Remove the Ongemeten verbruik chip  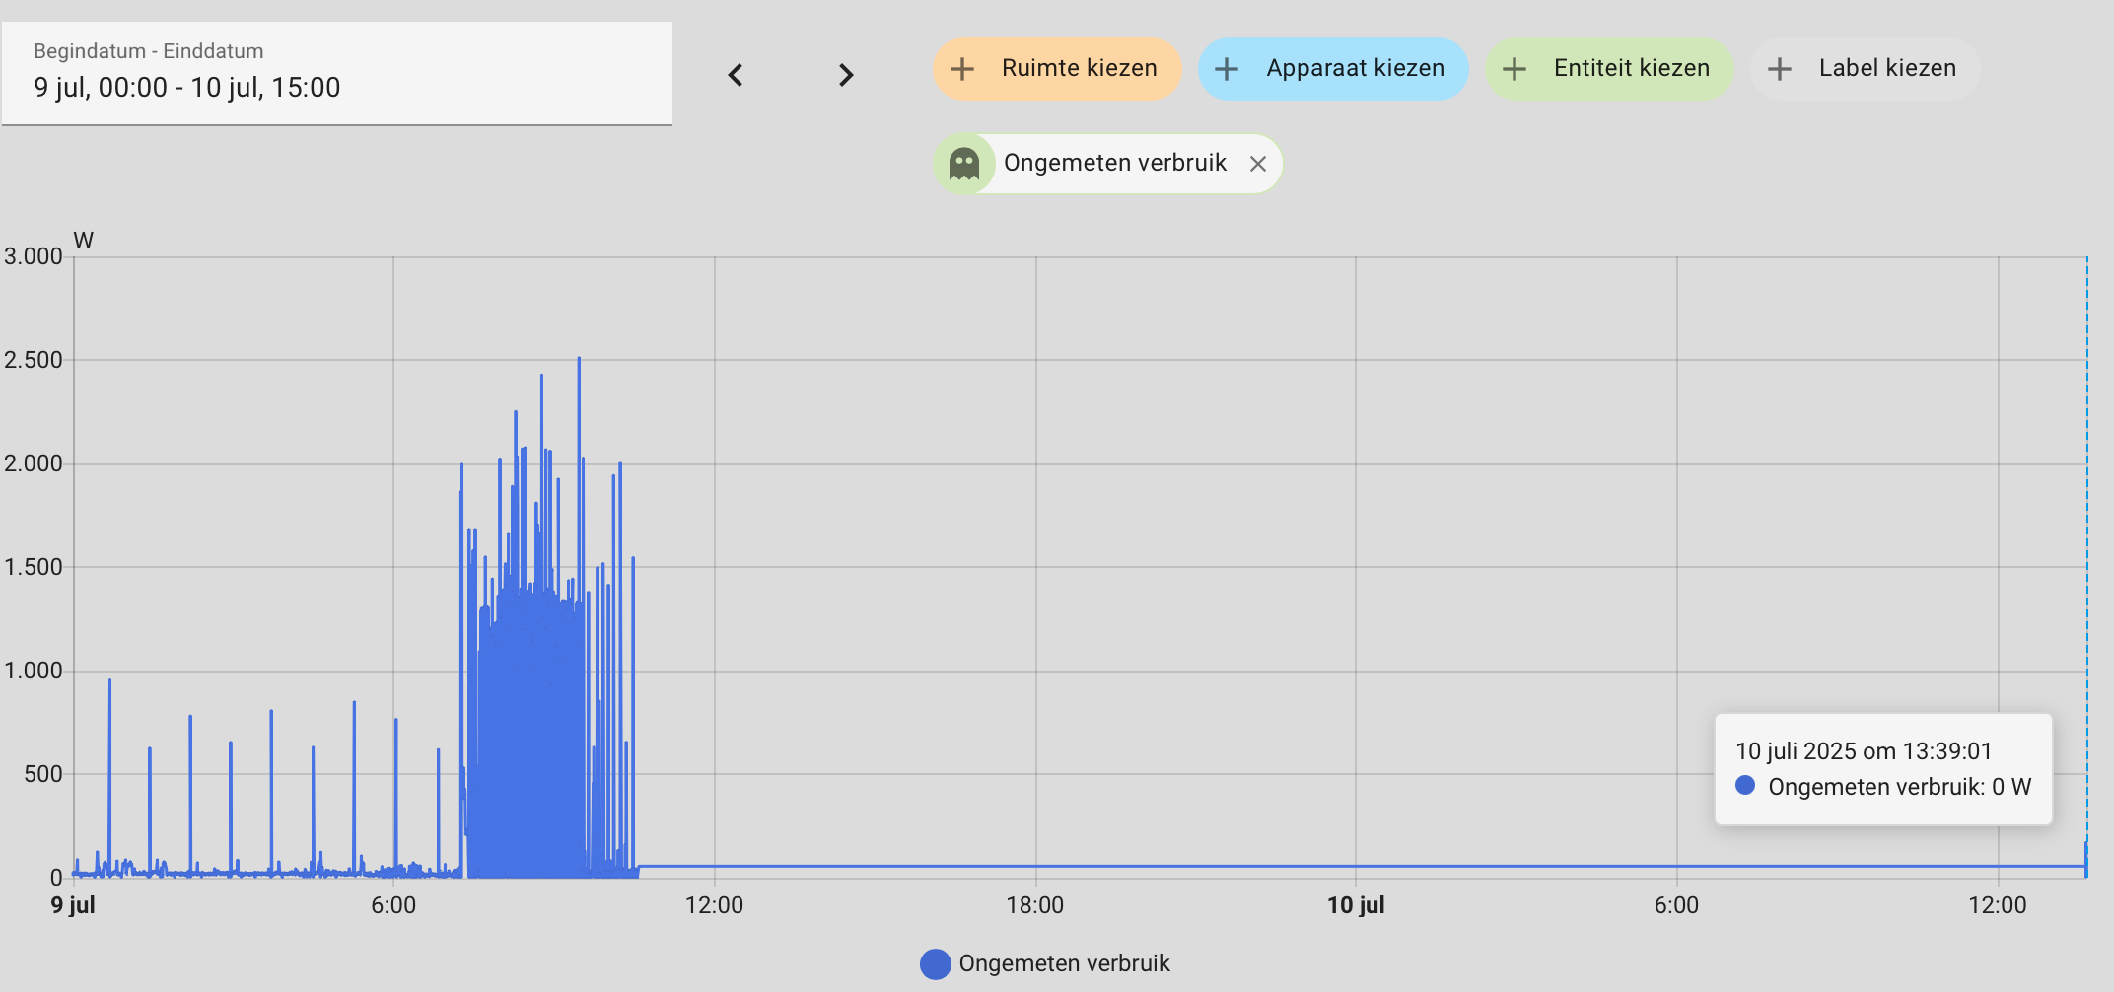(1258, 164)
